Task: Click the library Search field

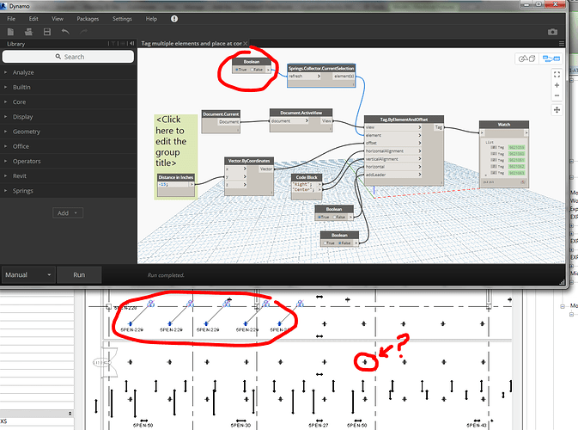Action: tap(68, 57)
